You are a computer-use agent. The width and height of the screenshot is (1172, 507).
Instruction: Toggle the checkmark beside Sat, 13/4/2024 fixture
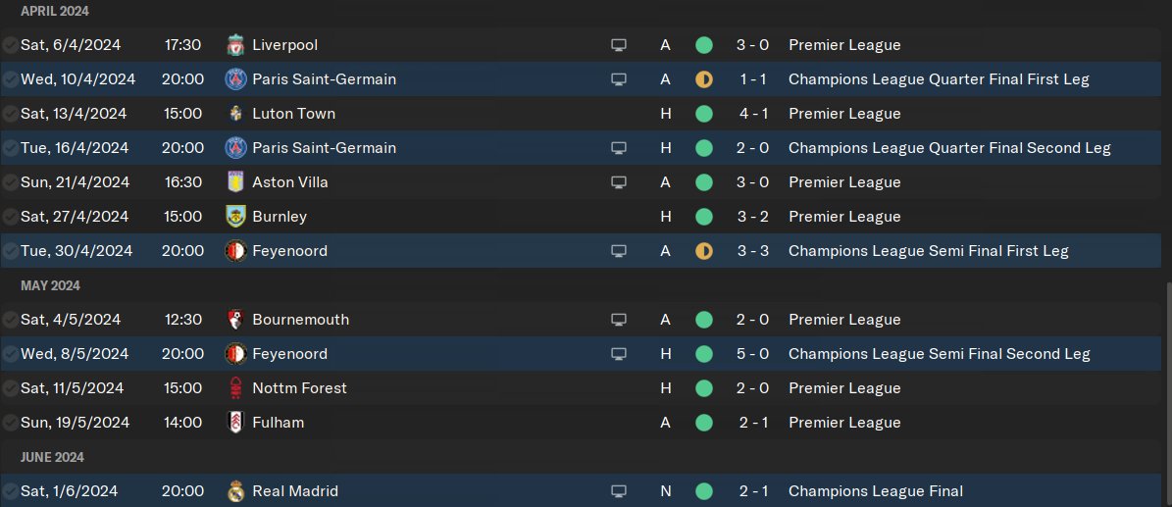(x=10, y=114)
